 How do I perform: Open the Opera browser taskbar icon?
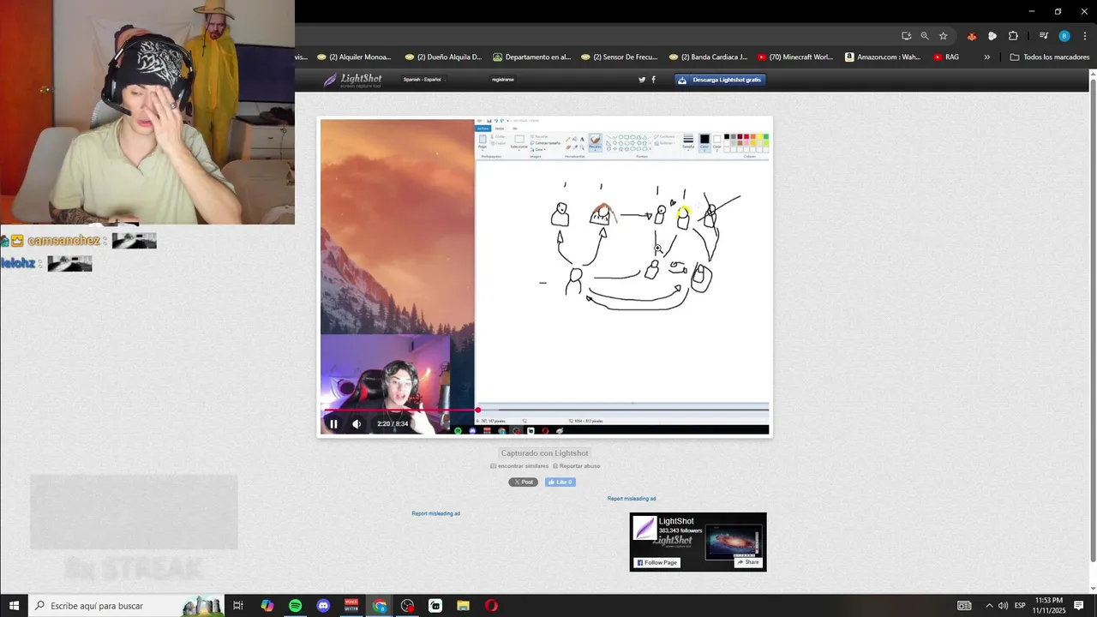point(491,606)
